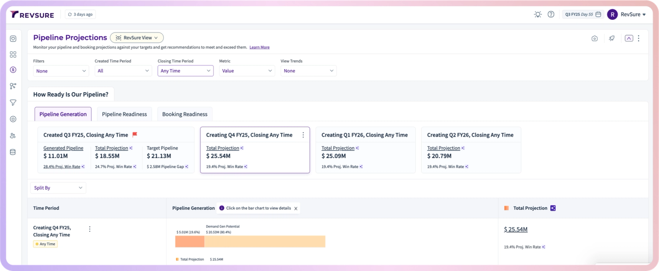The height and width of the screenshot is (271, 659).
Task: Open the Q3 FY25 Day 55 calendar picker
Action: [x=583, y=15]
